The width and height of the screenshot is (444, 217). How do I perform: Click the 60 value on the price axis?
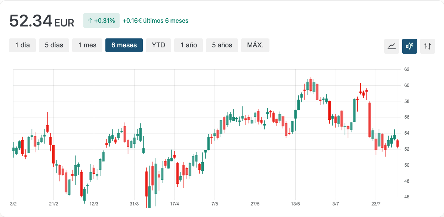click(407, 85)
